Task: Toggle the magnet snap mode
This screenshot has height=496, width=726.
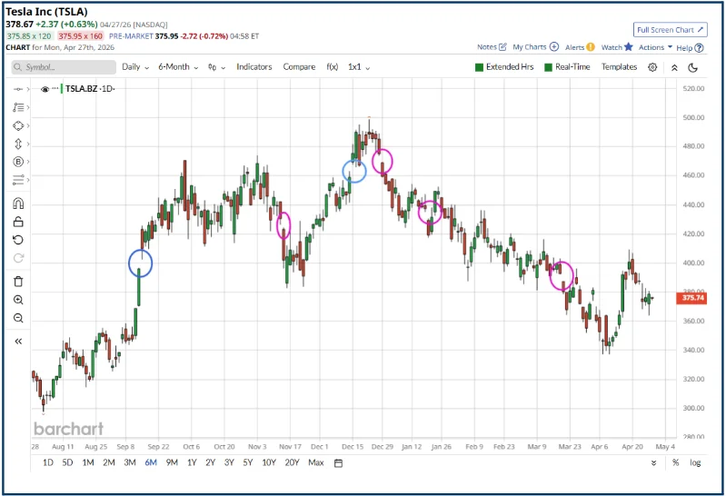Action: [x=18, y=203]
